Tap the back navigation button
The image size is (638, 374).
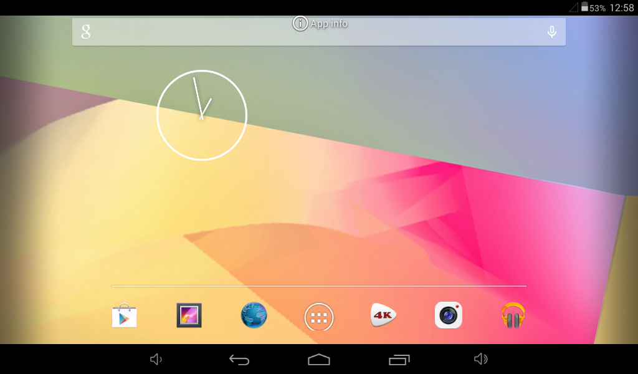pyautogui.click(x=239, y=359)
